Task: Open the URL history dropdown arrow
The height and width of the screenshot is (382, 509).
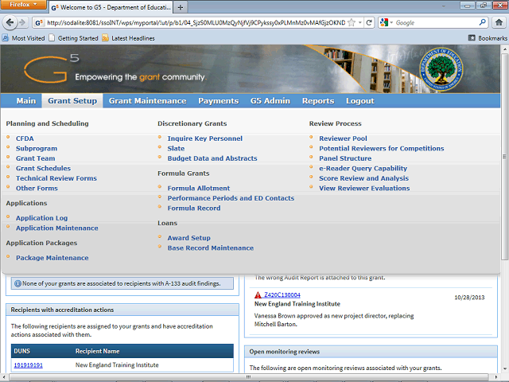Action: click(x=360, y=22)
